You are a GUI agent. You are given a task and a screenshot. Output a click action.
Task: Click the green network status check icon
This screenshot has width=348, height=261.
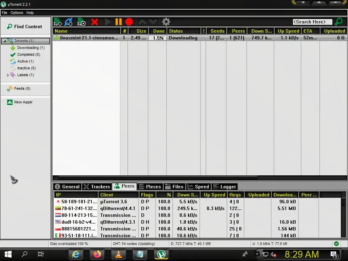pyautogui.click(x=336, y=244)
